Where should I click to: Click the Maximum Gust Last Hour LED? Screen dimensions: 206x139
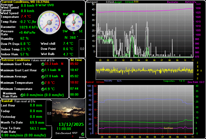pyautogui.click(x=43, y=70)
